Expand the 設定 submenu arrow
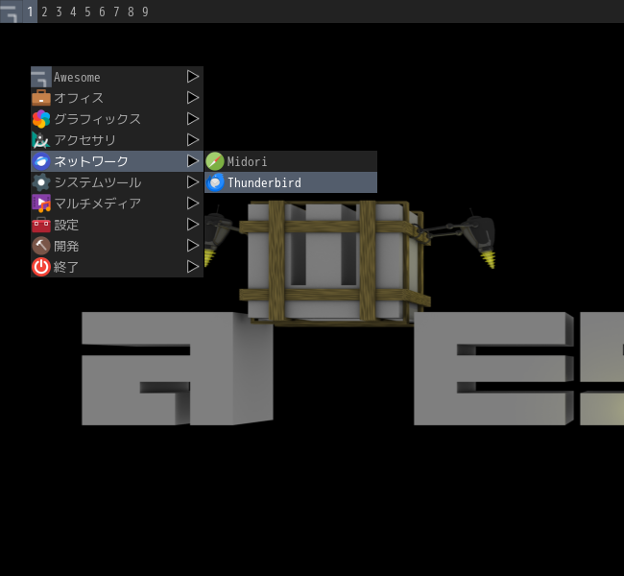 tap(193, 224)
